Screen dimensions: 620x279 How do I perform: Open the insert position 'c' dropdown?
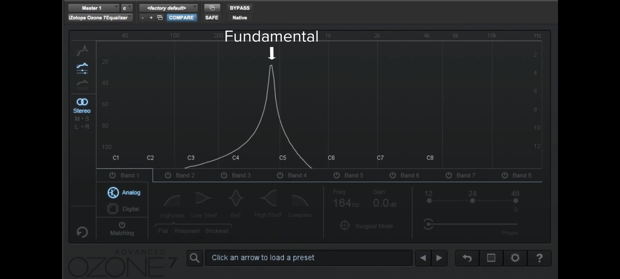tap(127, 8)
